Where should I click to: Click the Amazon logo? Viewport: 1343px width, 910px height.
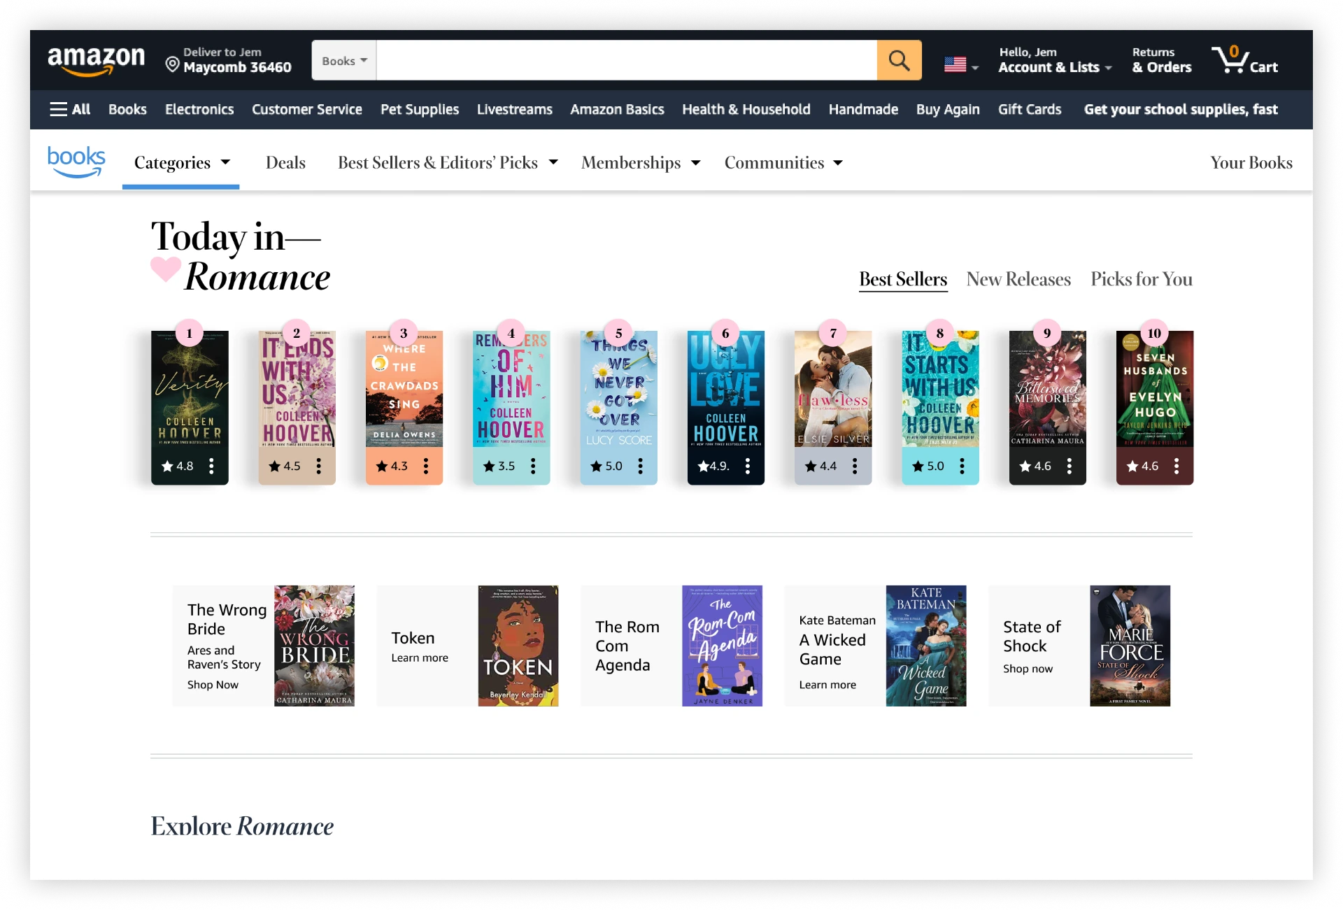[96, 60]
